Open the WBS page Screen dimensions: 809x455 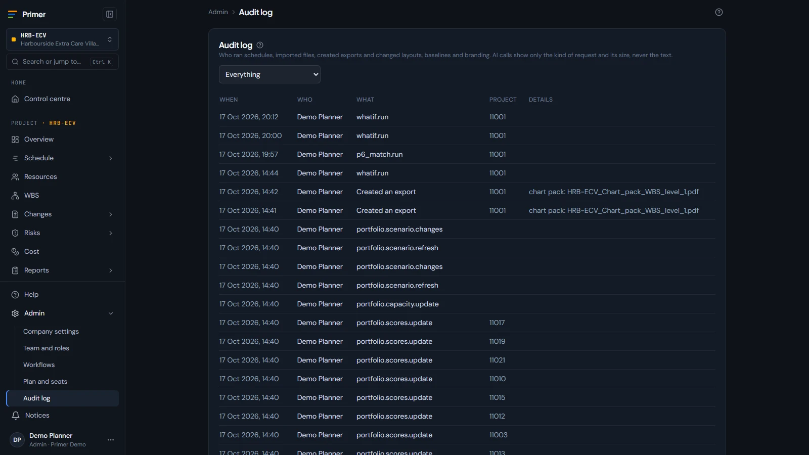point(31,196)
